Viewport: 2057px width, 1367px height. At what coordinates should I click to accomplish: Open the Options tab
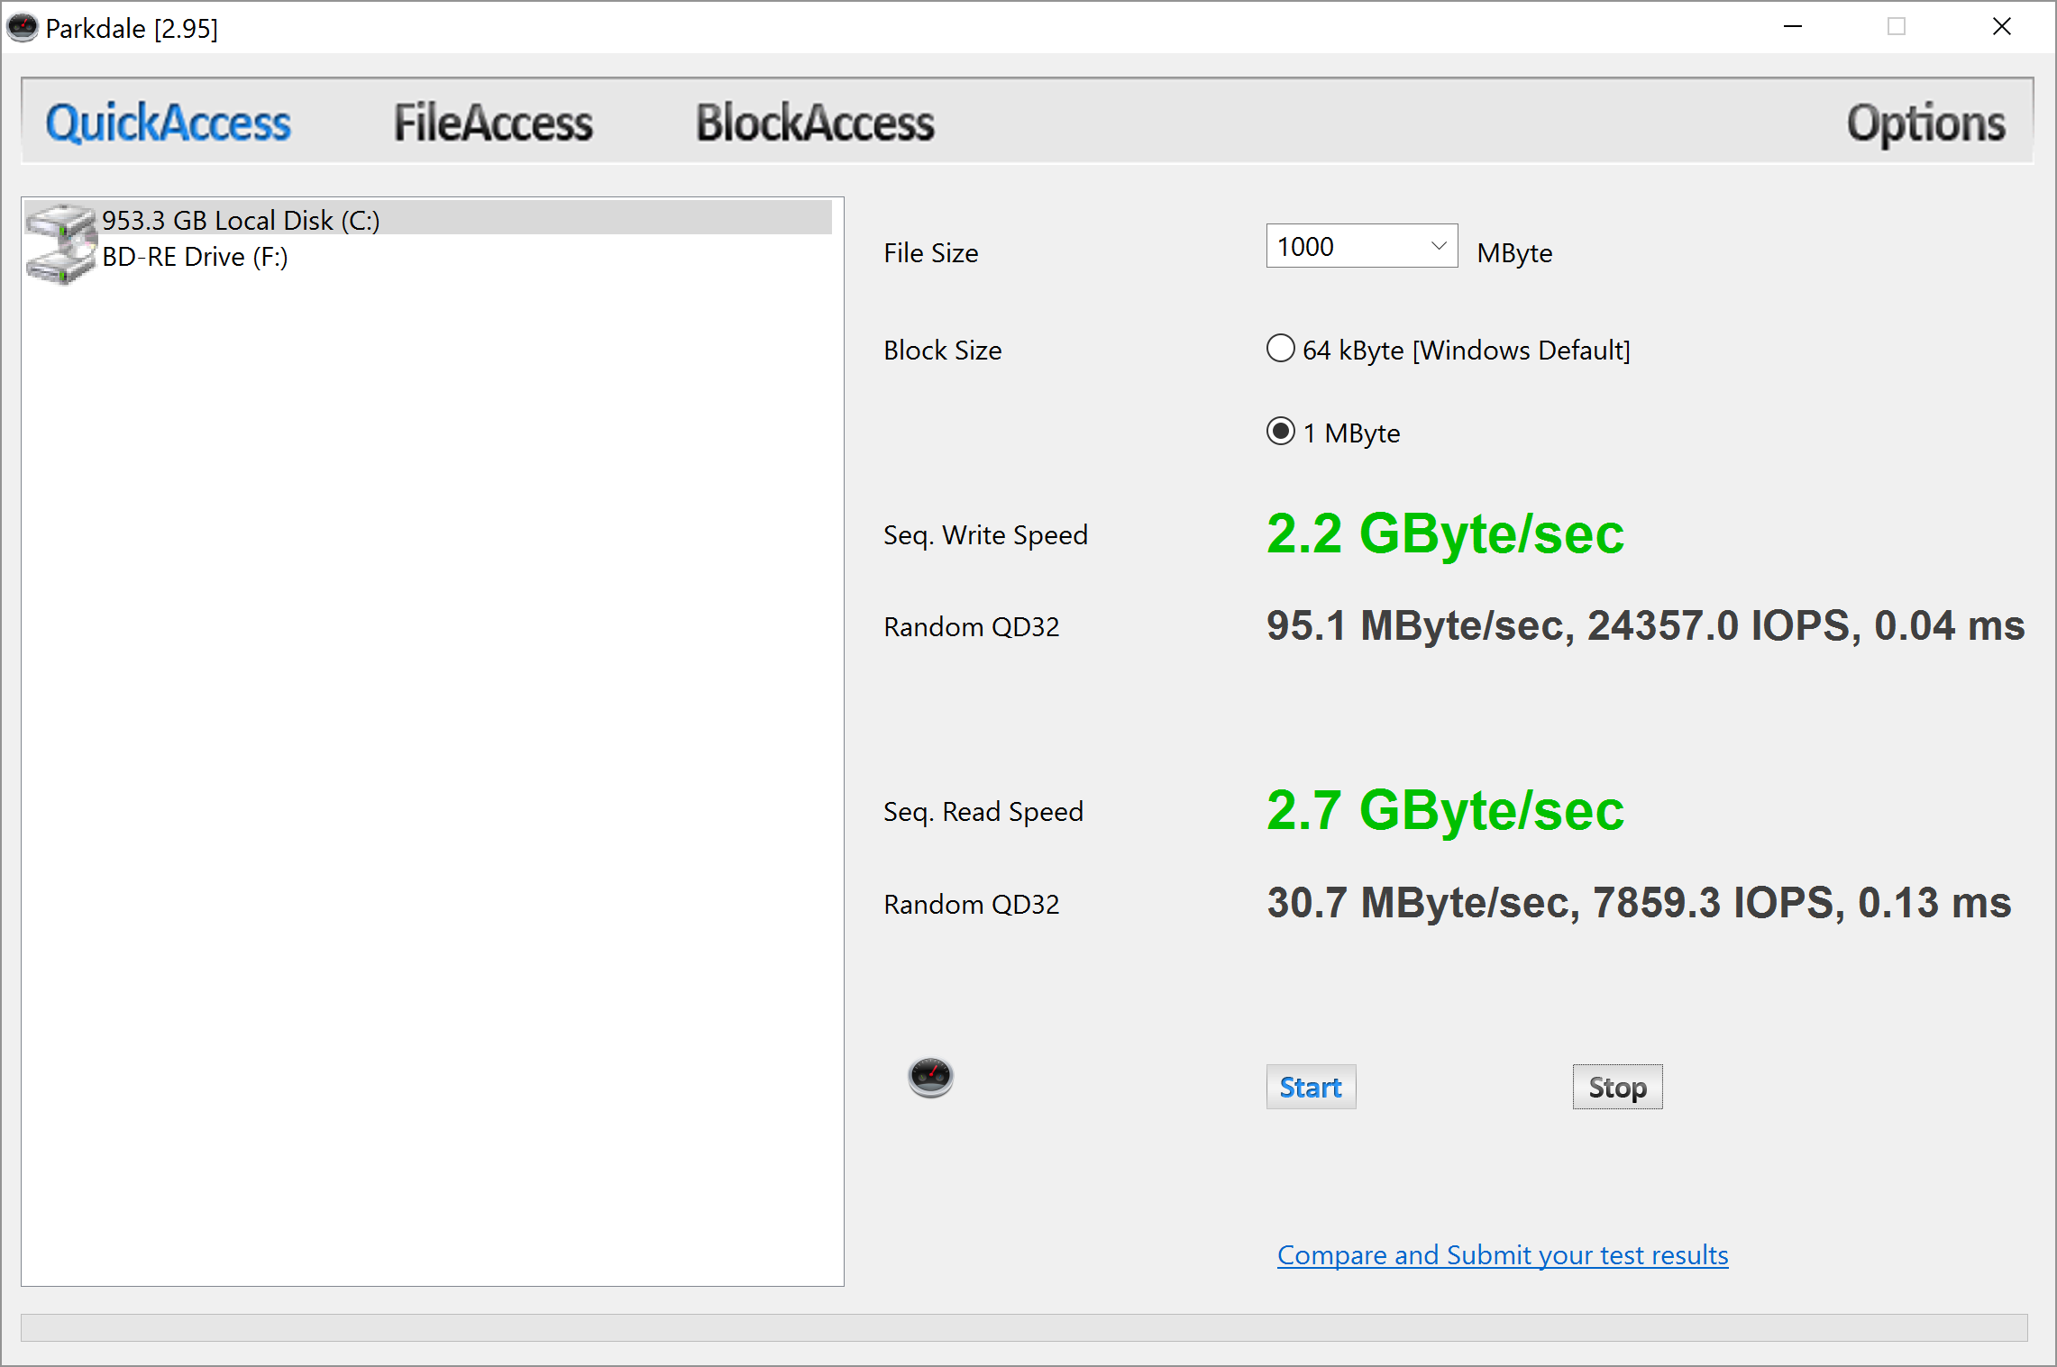click(1925, 123)
